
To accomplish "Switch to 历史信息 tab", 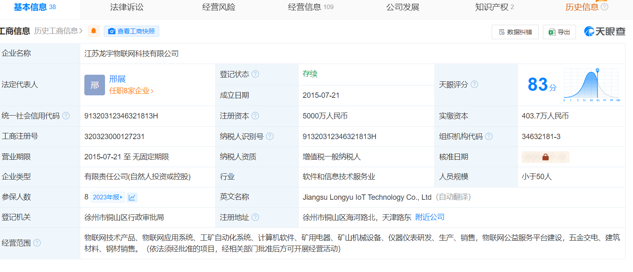I will [x=582, y=7].
